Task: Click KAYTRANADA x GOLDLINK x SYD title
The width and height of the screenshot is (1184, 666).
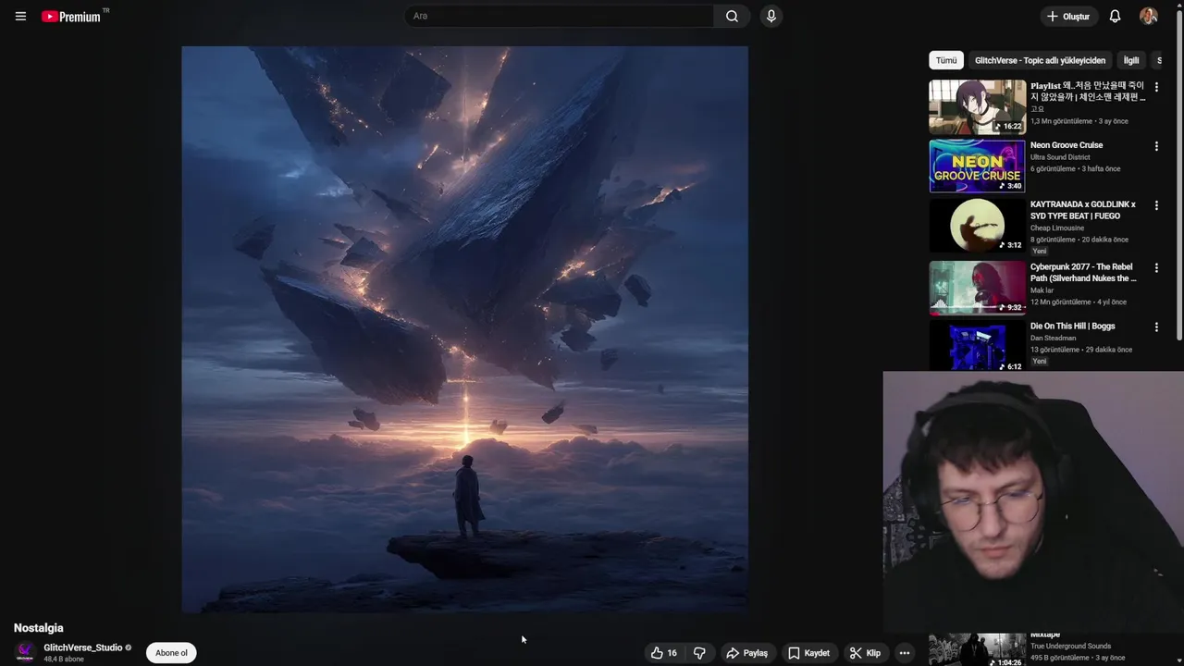Action: pyautogui.click(x=1082, y=210)
